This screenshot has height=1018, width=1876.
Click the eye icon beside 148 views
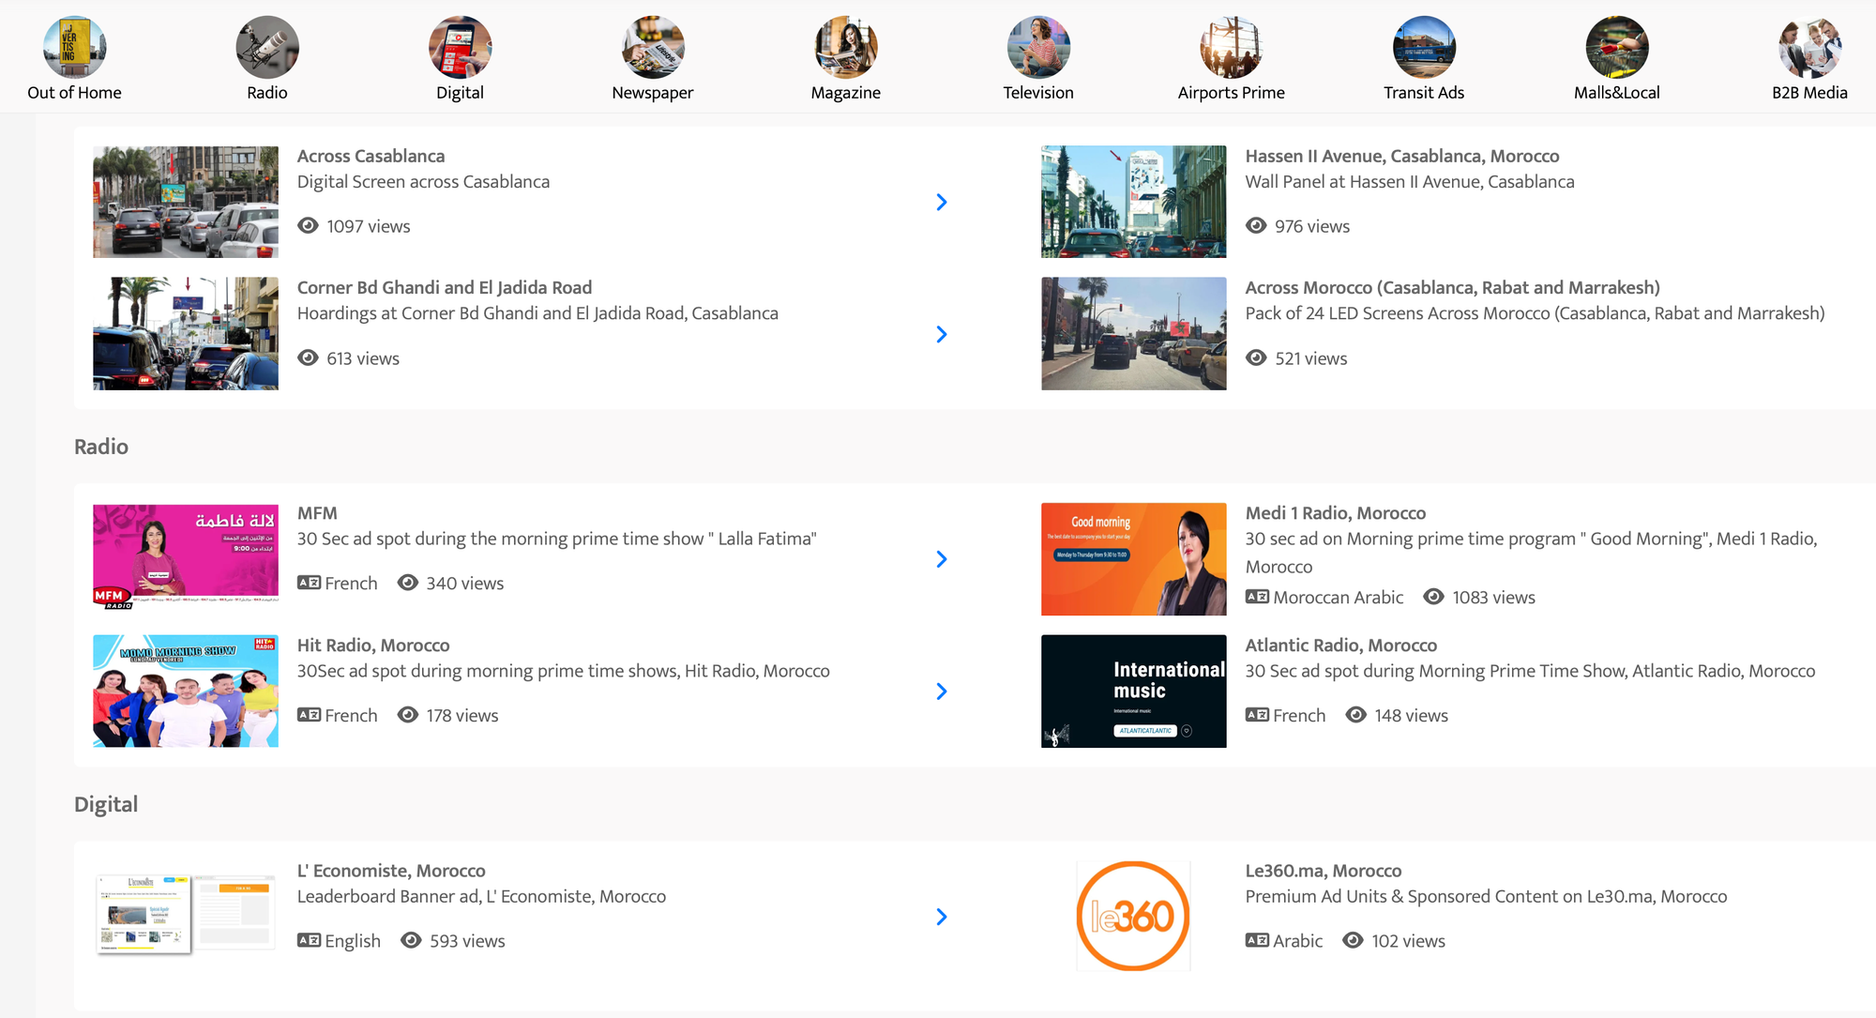1355,715
